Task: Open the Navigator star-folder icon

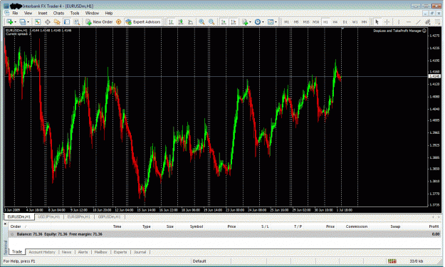Action: (x=57, y=22)
